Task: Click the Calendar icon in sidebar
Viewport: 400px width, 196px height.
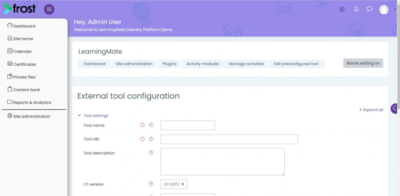Action: [x=10, y=51]
